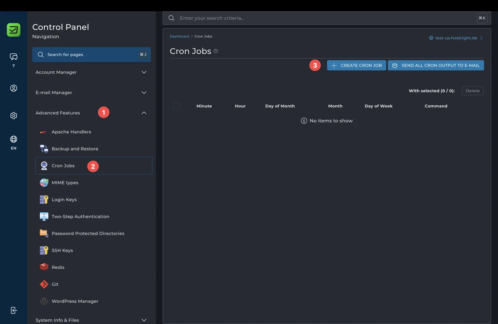Click the Backup and Restore icon

pyautogui.click(x=44, y=149)
